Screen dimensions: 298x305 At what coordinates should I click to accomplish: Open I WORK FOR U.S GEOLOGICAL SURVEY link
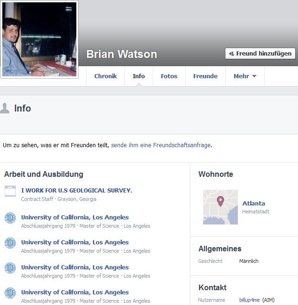(77, 190)
